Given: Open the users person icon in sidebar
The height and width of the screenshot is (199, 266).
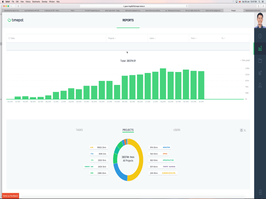Looking at the screenshot, I should click(x=260, y=85).
